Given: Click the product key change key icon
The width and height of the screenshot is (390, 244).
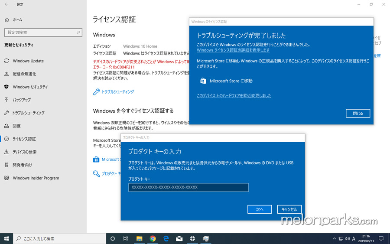Looking at the screenshot, I should [x=96, y=173].
